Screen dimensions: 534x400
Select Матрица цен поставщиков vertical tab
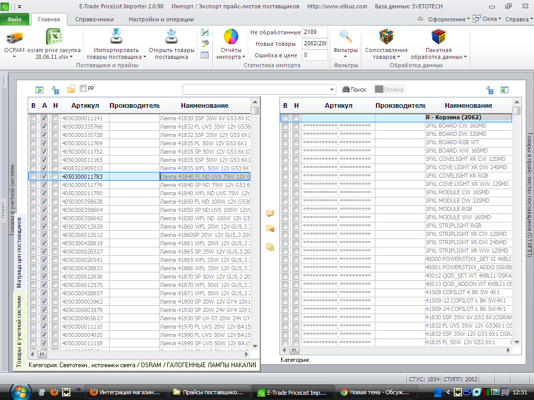(19, 253)
